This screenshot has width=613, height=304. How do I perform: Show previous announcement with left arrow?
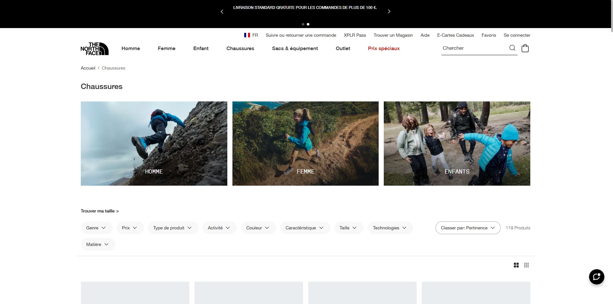[x=222, y=11]
